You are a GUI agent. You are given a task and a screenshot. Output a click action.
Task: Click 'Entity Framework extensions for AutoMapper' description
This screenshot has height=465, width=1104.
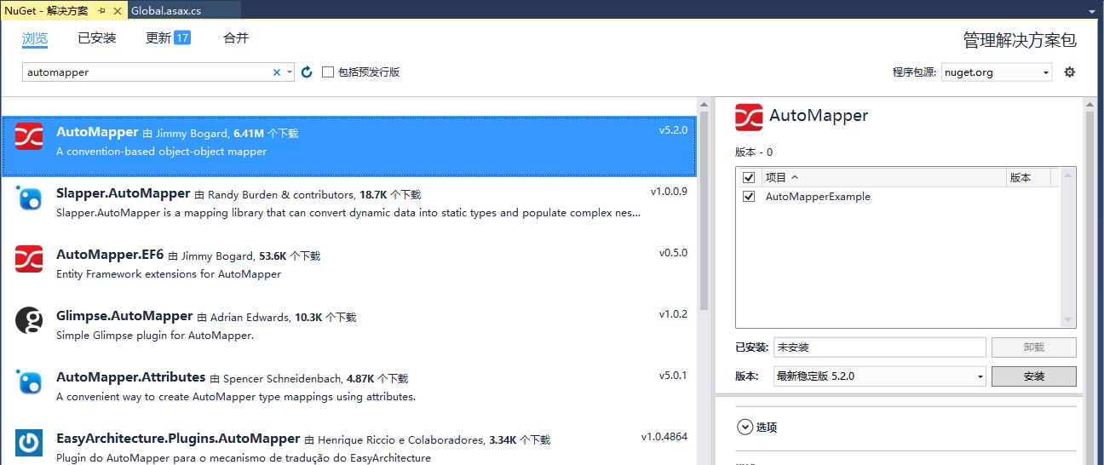point(169,274)
